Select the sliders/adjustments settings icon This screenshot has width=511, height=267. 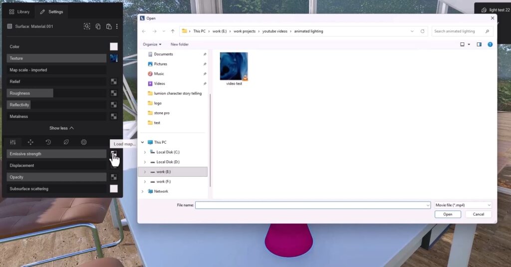[x=12, y=142]
